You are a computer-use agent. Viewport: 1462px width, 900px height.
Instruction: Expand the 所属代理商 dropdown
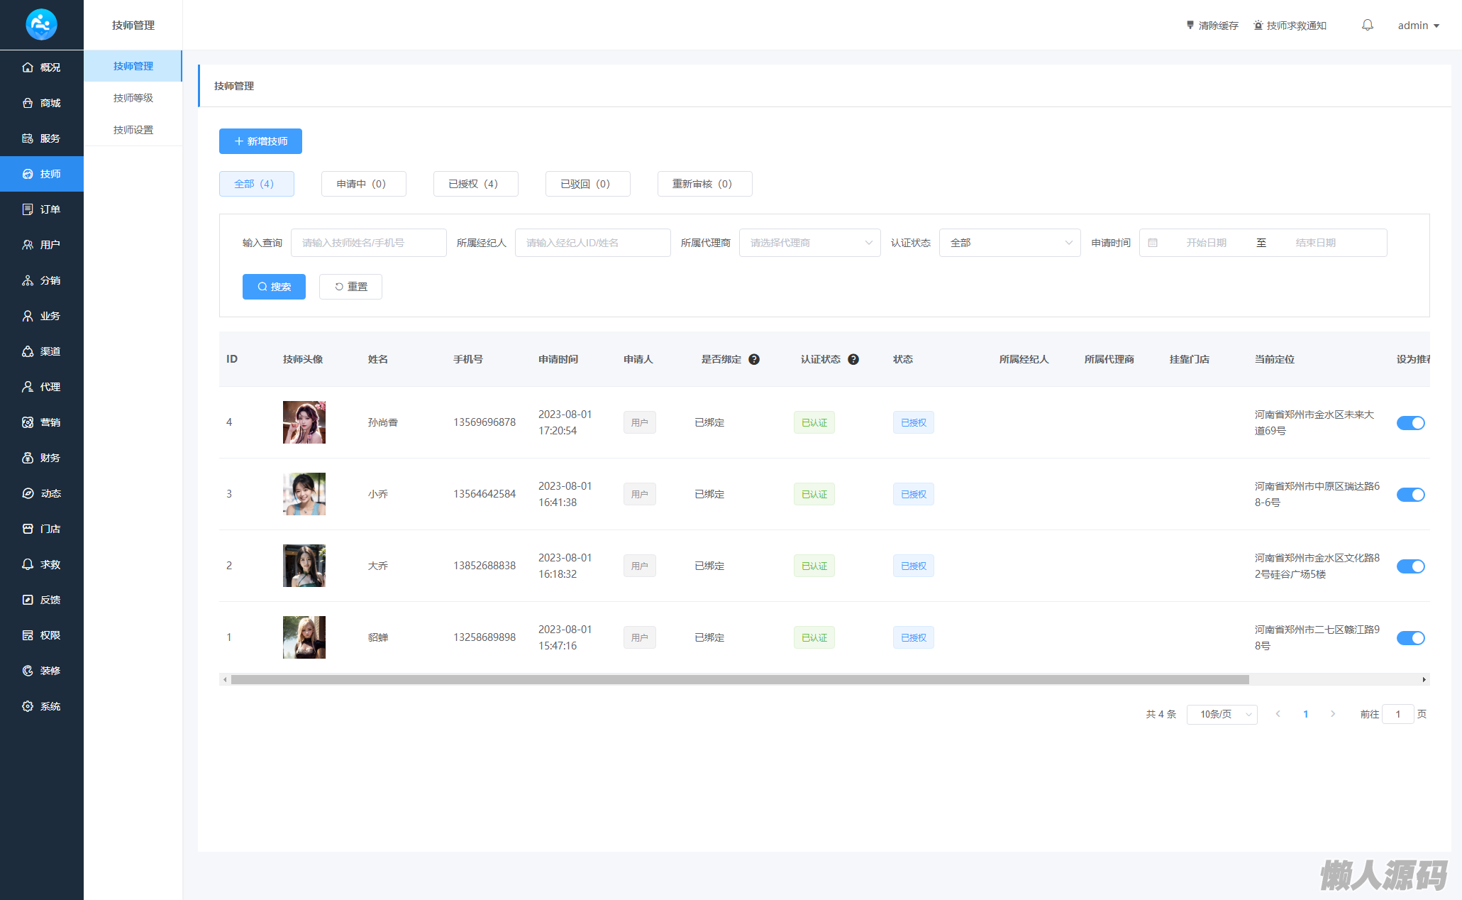tap(809, 243)
